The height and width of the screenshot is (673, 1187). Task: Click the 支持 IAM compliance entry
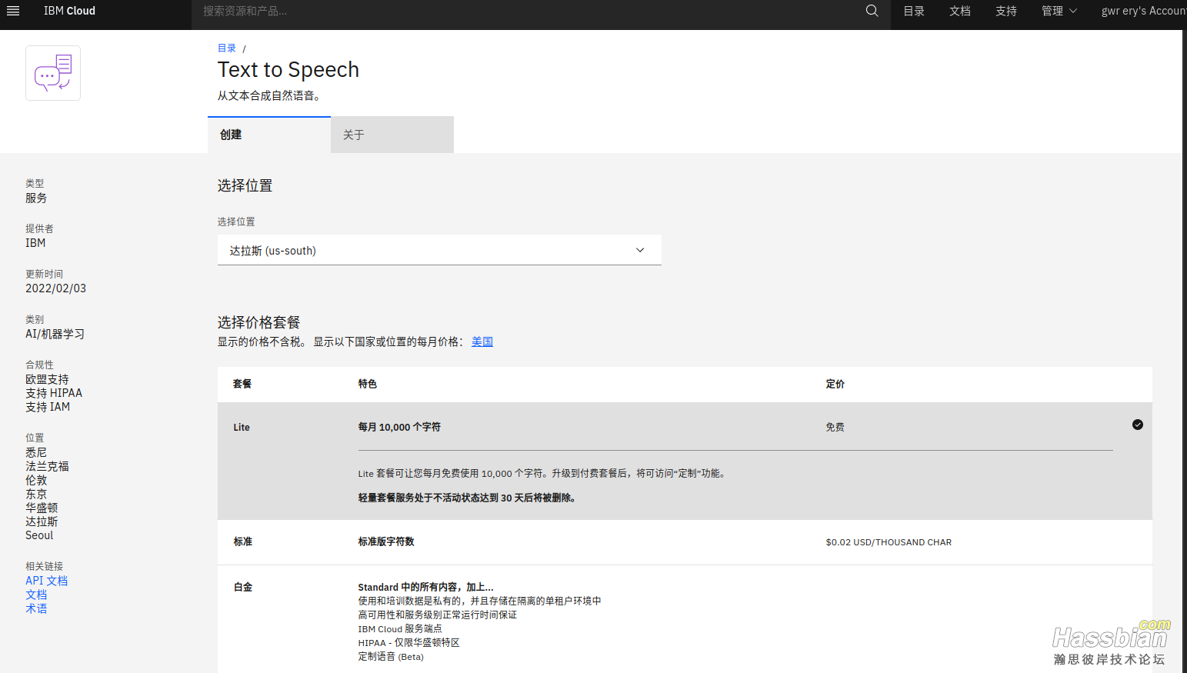coord(48,407)
